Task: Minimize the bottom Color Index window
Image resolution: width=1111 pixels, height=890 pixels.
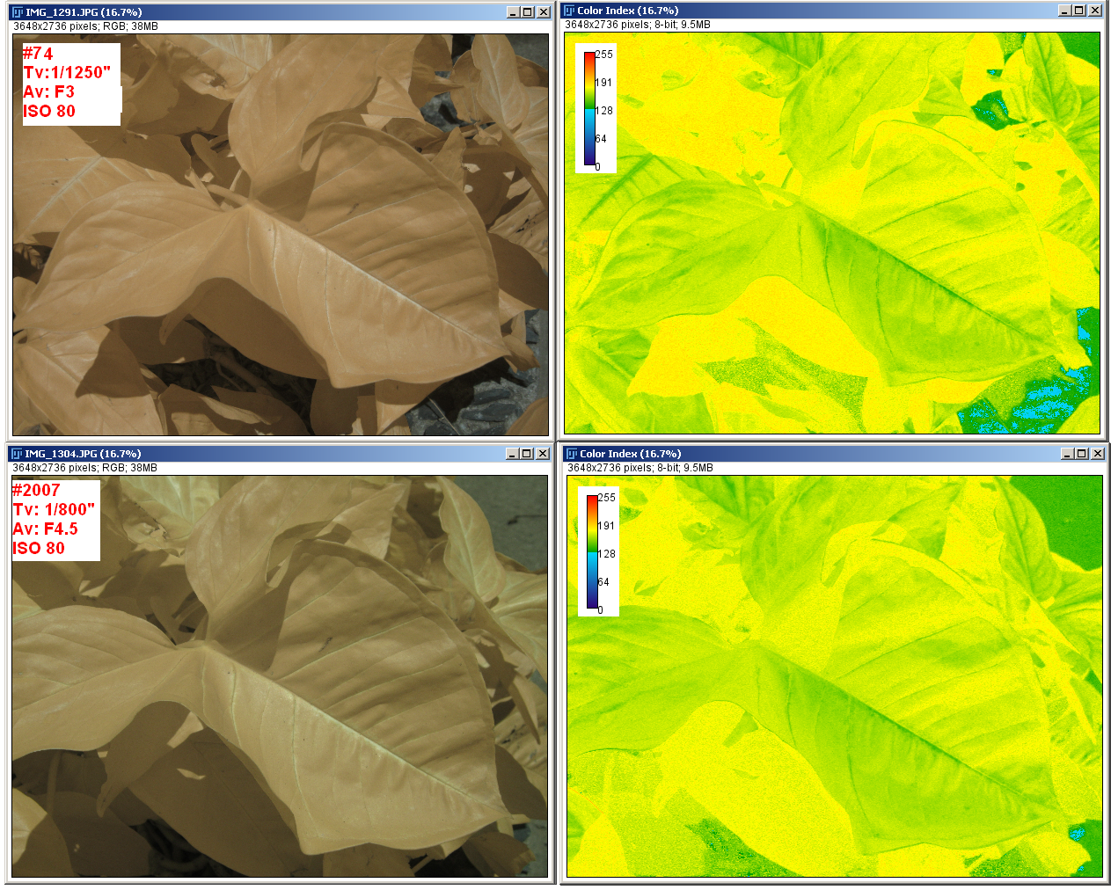Action: pos(1068,454)
